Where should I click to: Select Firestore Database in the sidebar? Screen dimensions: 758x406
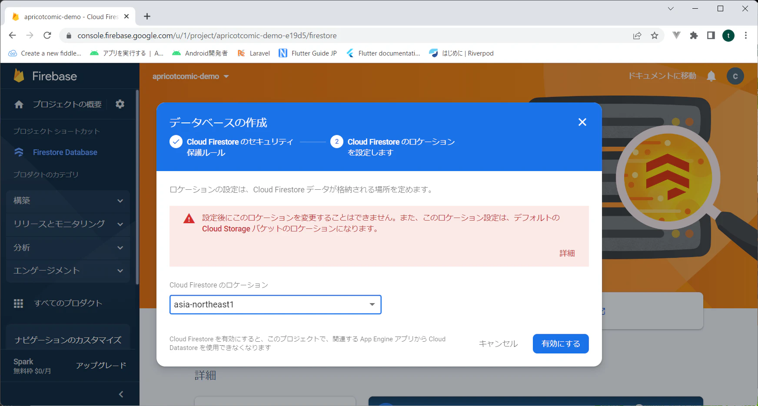tap(65, 152)
